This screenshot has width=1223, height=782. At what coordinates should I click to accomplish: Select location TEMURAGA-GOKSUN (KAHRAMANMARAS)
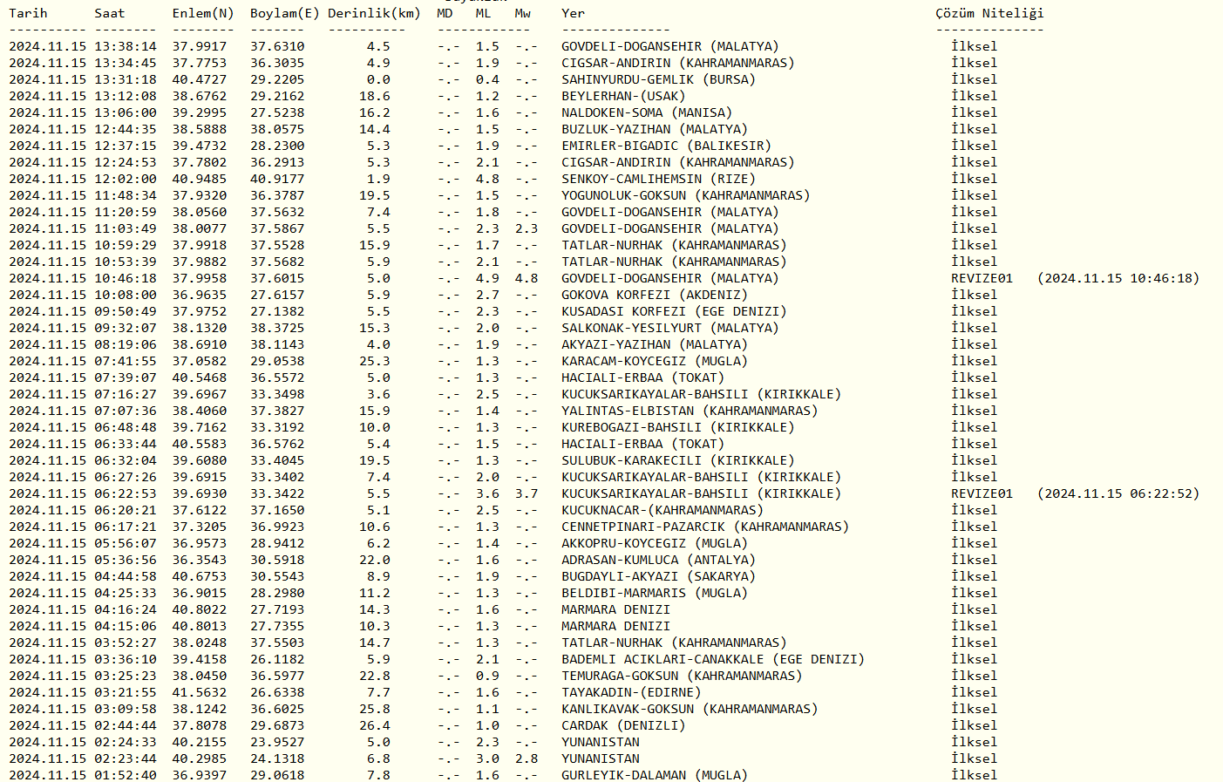pyautogui.click(x=682, y=676)
